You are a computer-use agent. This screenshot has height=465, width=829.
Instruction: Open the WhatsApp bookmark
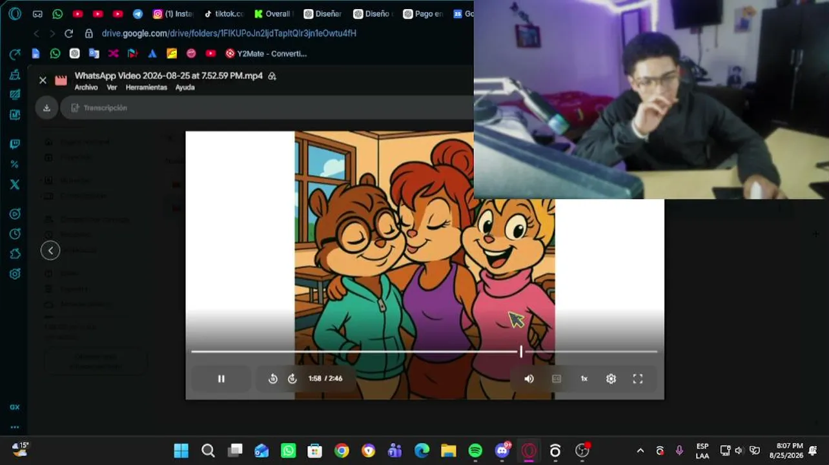pyautogui.click(x=55, y=54)
